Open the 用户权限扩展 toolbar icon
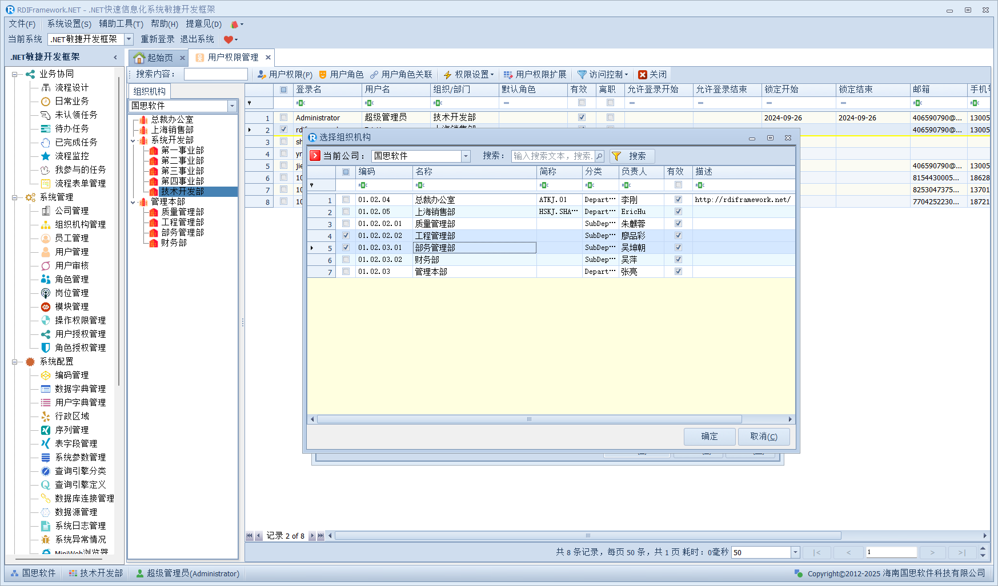This screenshot has height=586, width=998. (508, 75)
